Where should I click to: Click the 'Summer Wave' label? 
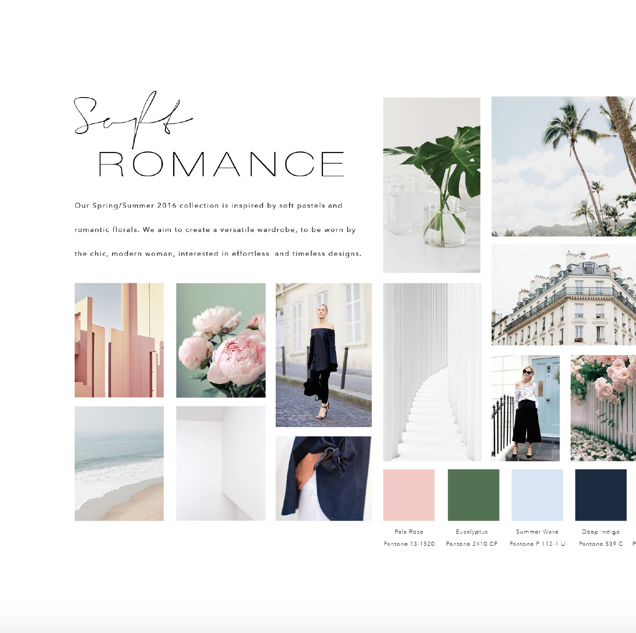tap(537, 532)
